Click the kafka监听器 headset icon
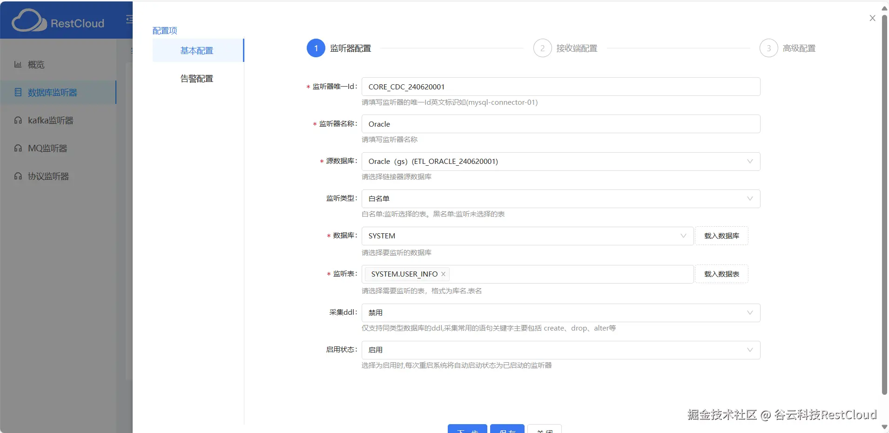The height and width of the screenshot is (433, 889). 18,120
